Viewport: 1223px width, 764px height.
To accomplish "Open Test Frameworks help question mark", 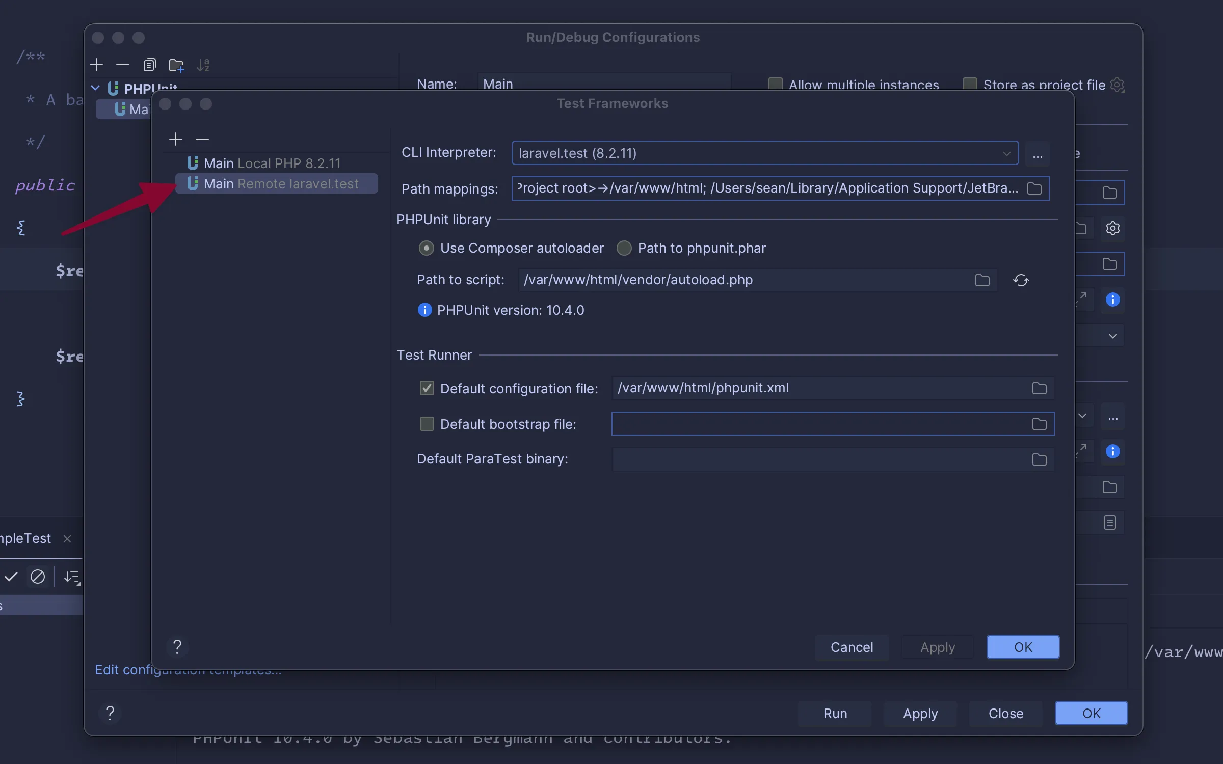I will [177, 647].
